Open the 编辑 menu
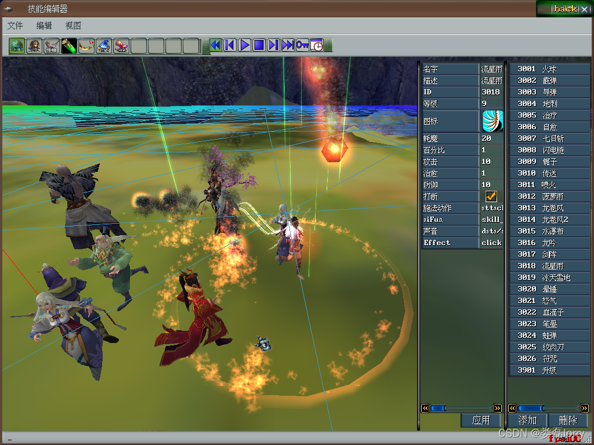 pyautogui.click(x=44, y=25)
